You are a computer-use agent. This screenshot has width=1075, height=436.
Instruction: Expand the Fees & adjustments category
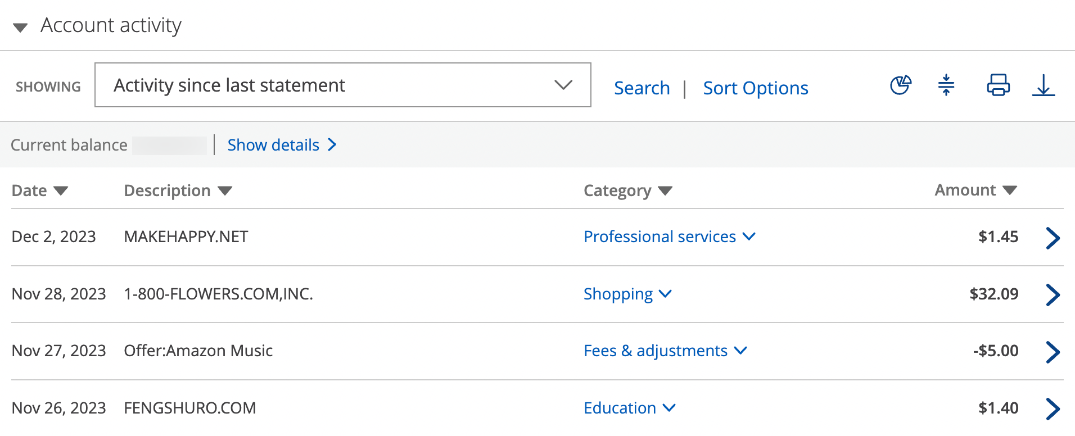point(665,351)
